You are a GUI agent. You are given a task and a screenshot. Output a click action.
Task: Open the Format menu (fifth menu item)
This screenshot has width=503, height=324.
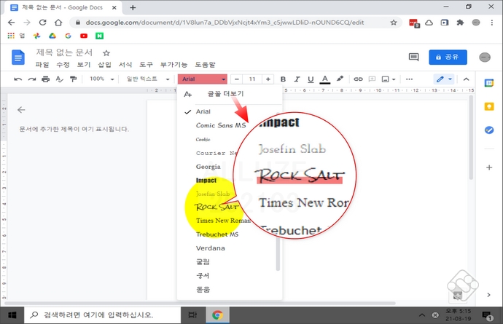pyautogui.click(x=125, y=64)
